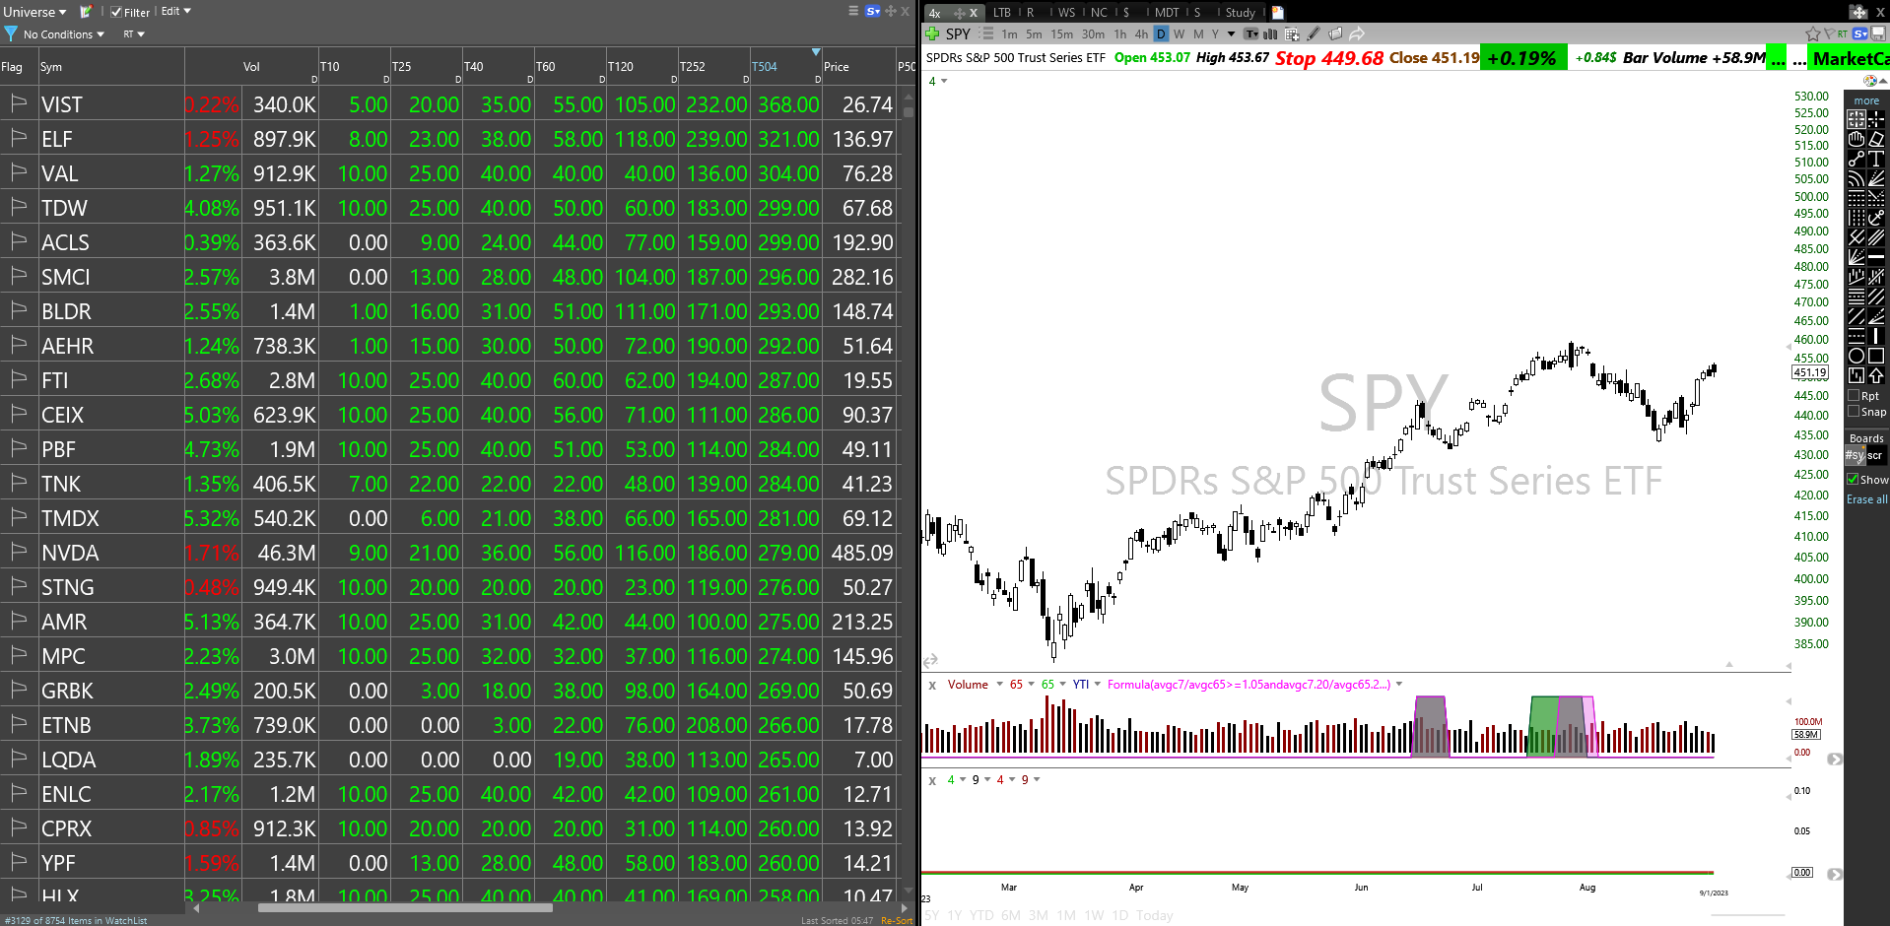Switch to the Study tab

point(1240,13)
